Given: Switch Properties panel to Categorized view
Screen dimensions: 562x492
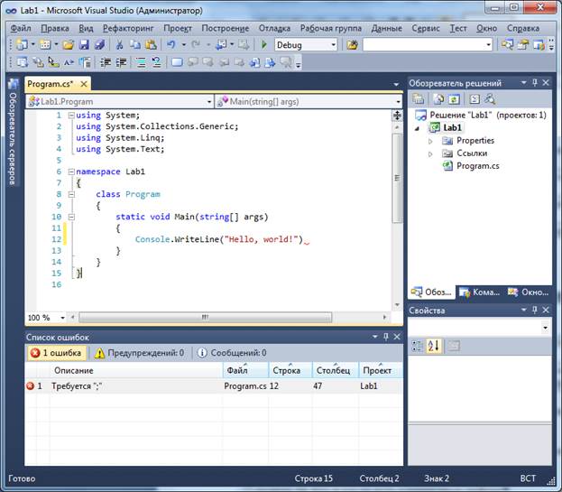Looking at the screenshot, I should click(x=418, y=346).
